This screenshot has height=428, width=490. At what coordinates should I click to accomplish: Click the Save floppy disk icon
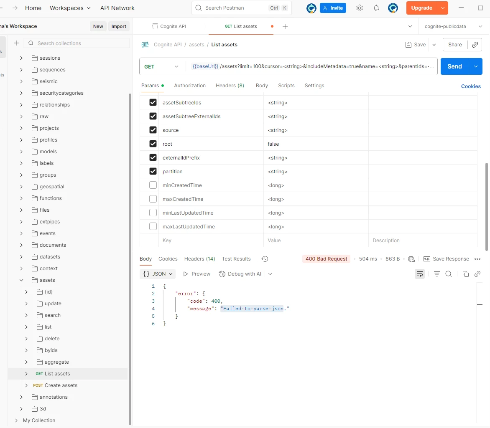408,45
